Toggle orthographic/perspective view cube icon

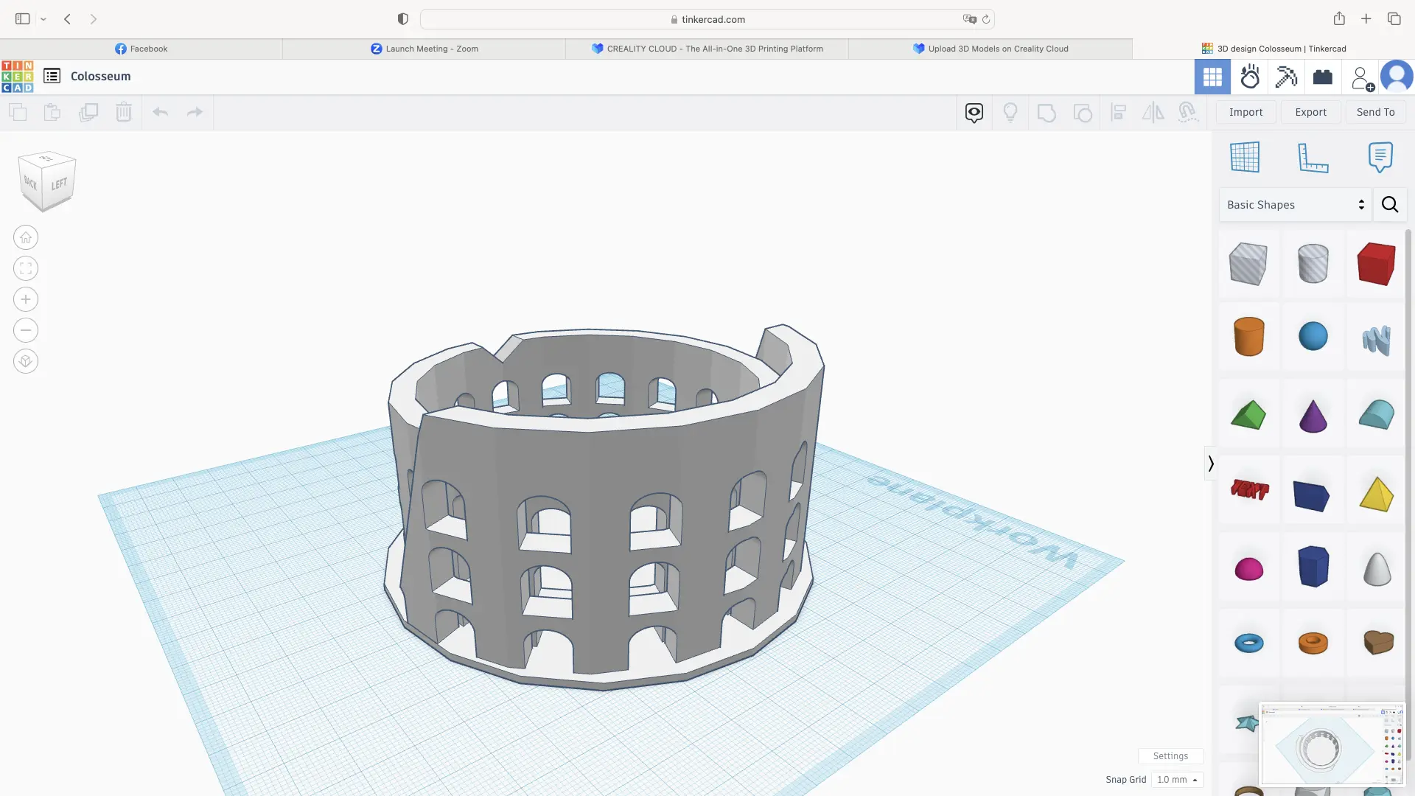26,361
